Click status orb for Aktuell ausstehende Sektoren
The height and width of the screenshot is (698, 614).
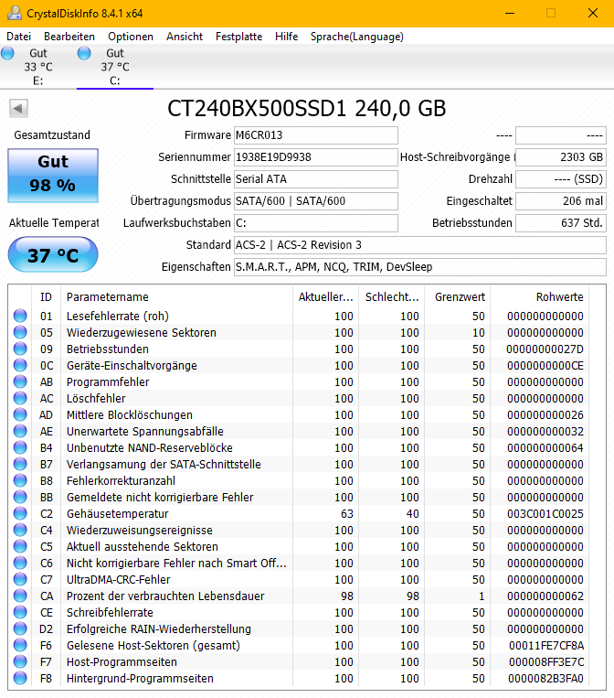(20, 546)
